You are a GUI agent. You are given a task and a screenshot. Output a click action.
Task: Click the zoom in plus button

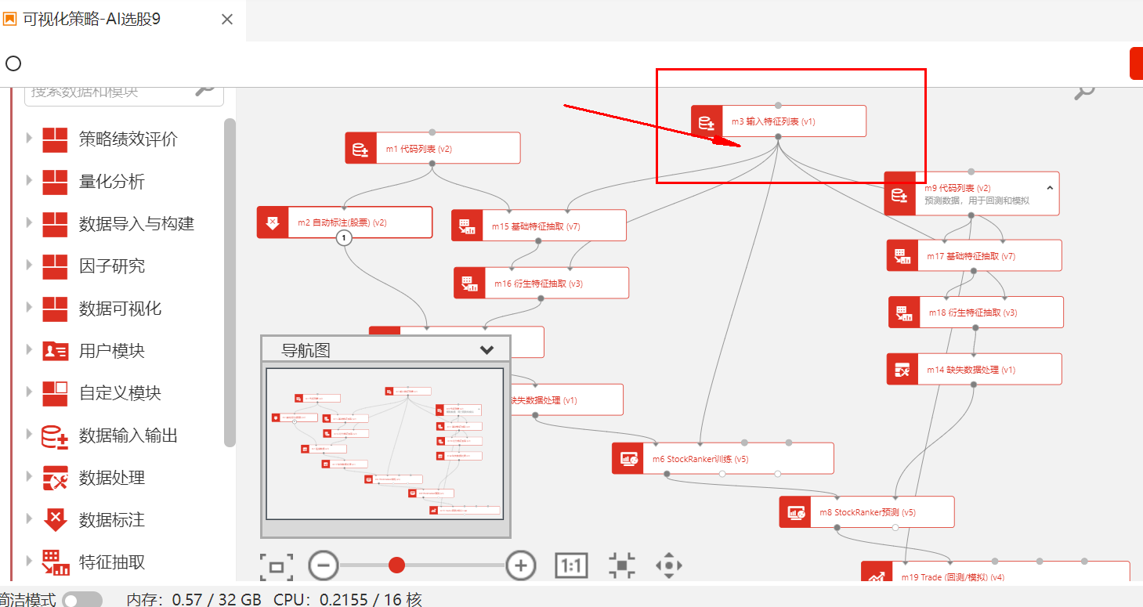(521, 565)
